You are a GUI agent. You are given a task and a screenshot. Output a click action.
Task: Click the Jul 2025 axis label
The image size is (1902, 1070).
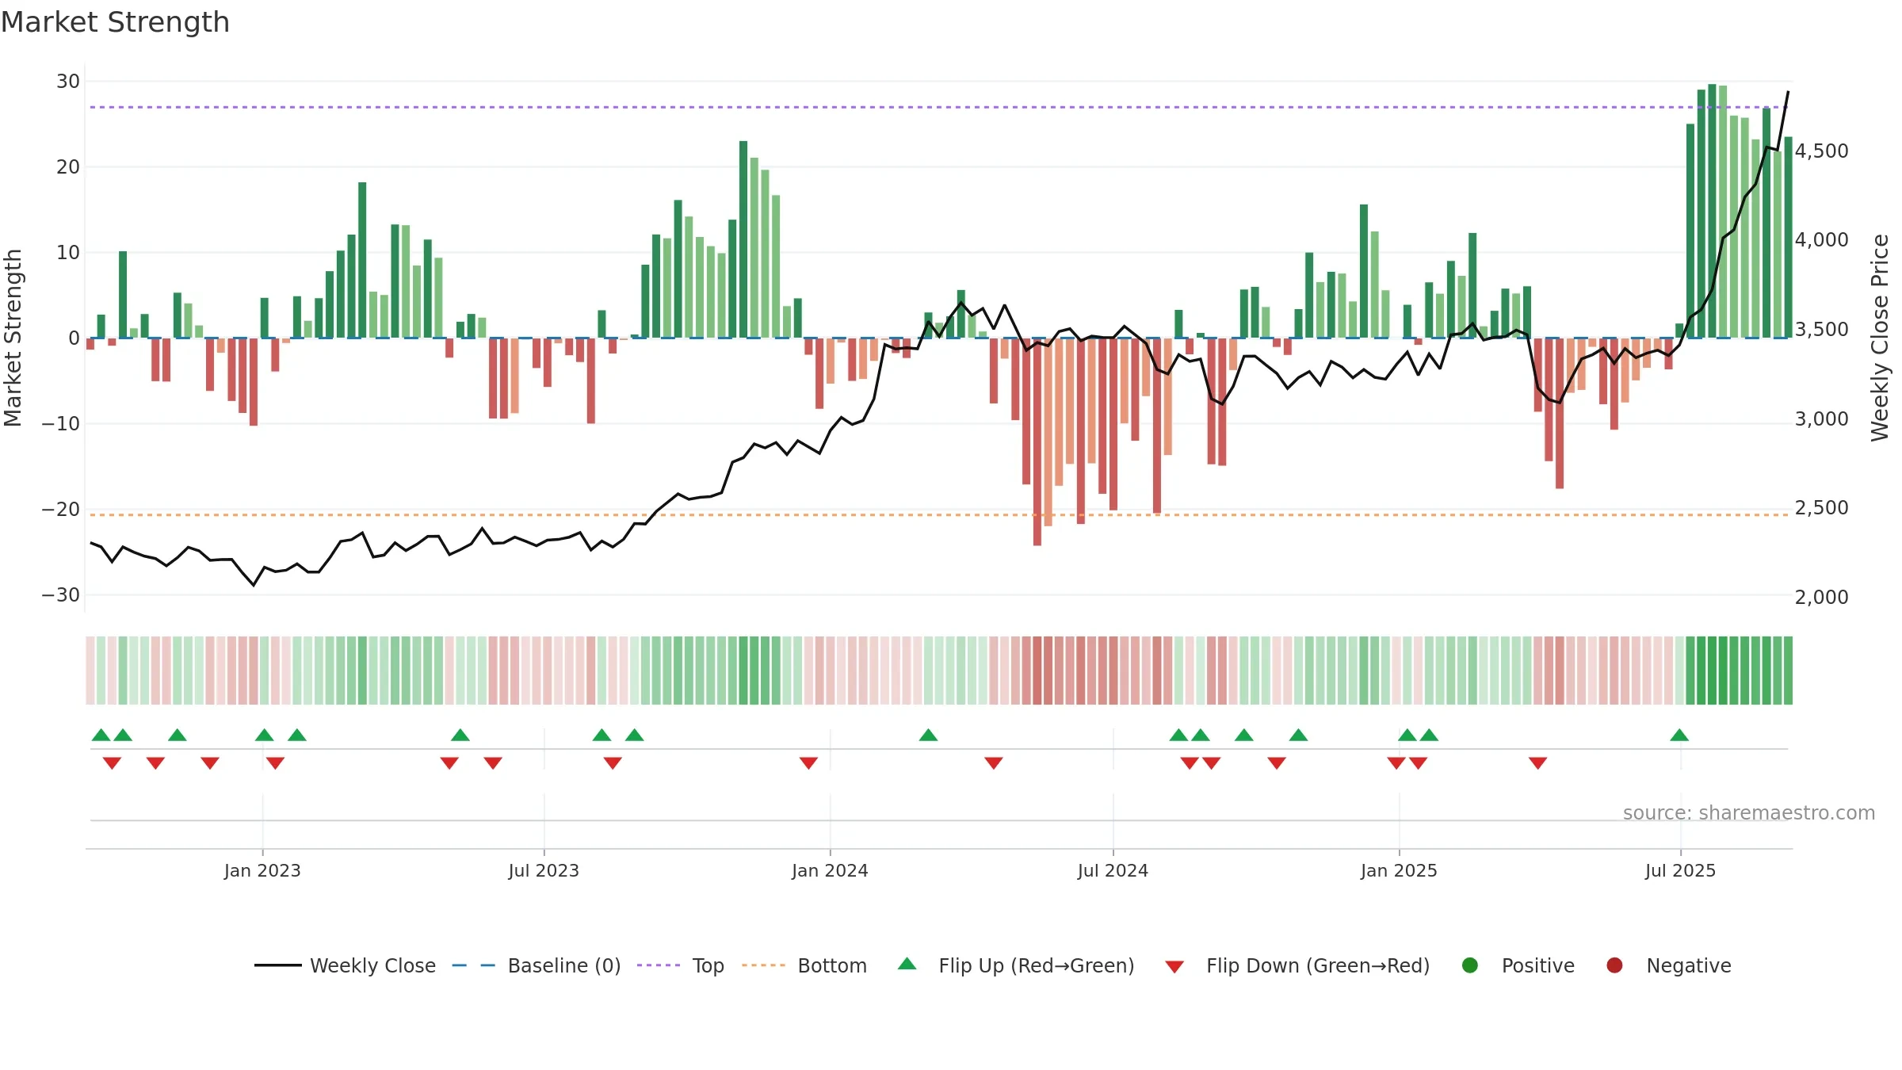[x=1680, y=870]
